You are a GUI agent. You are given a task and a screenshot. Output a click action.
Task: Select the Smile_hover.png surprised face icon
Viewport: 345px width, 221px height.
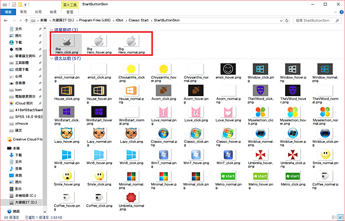(67, 176)
